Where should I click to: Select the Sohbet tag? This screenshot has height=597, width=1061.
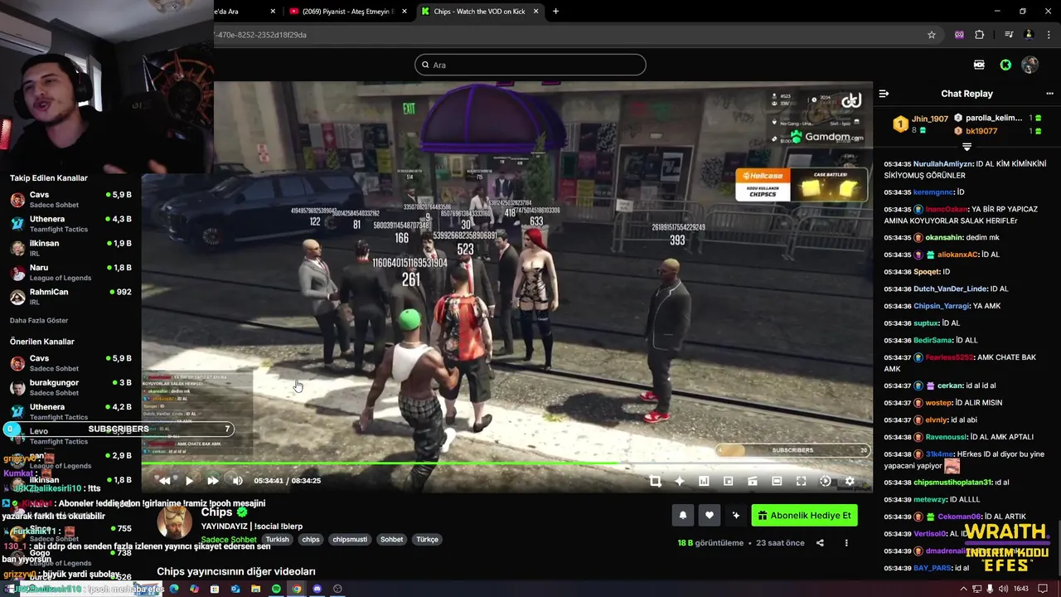(391, 539)
